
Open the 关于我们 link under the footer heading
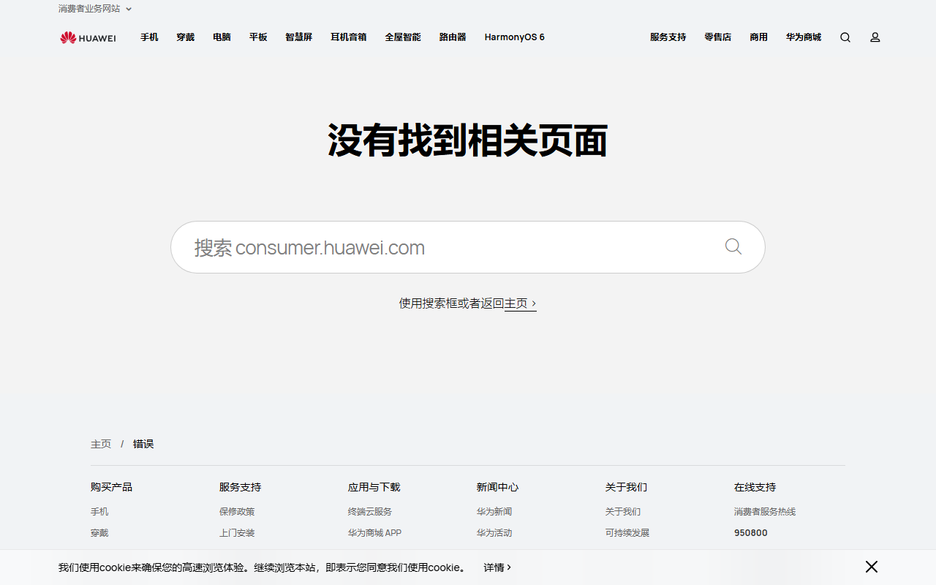tap(623, 512)
